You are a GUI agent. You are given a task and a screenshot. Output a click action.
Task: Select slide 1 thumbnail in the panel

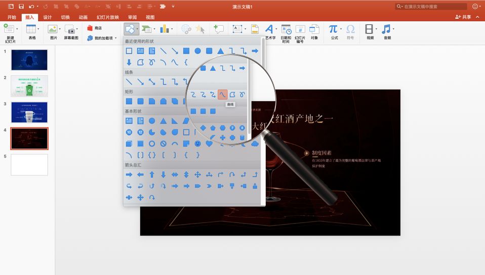tap(29, 60)
